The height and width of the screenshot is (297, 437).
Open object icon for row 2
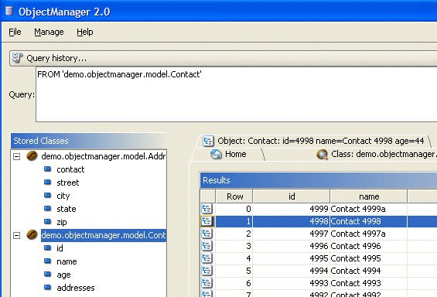coord(207,234)
